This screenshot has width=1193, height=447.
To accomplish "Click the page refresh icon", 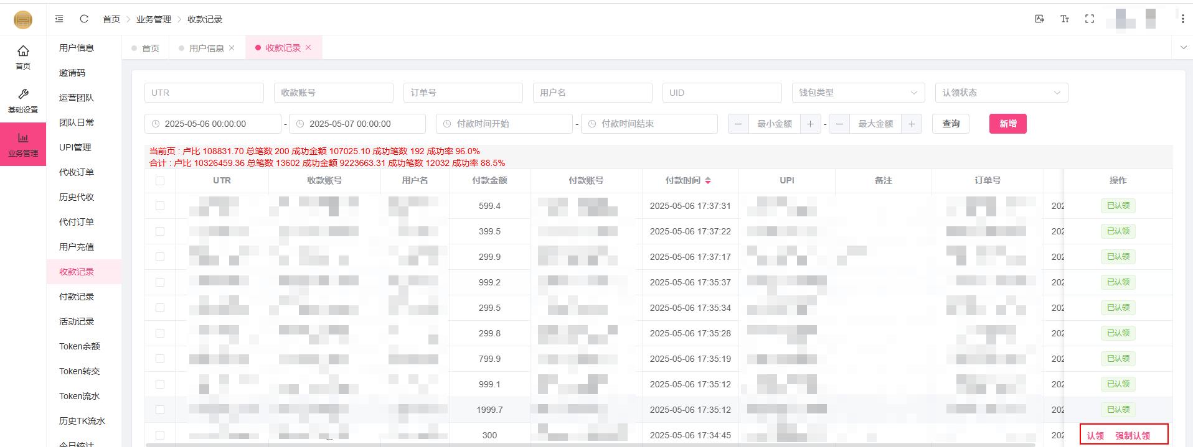I will [x=84, y=19].
